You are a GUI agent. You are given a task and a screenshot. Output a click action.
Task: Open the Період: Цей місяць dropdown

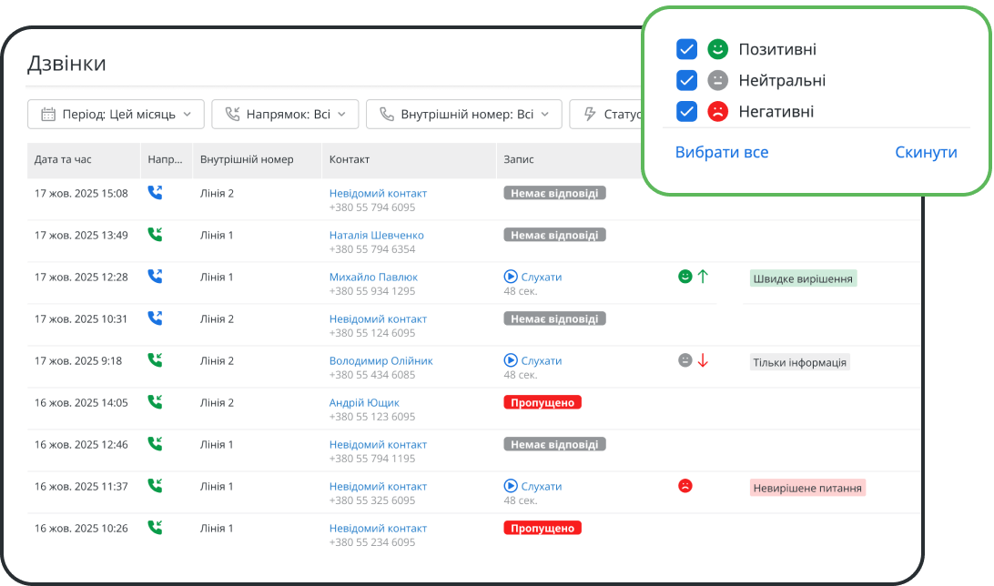tap(116, 115)
